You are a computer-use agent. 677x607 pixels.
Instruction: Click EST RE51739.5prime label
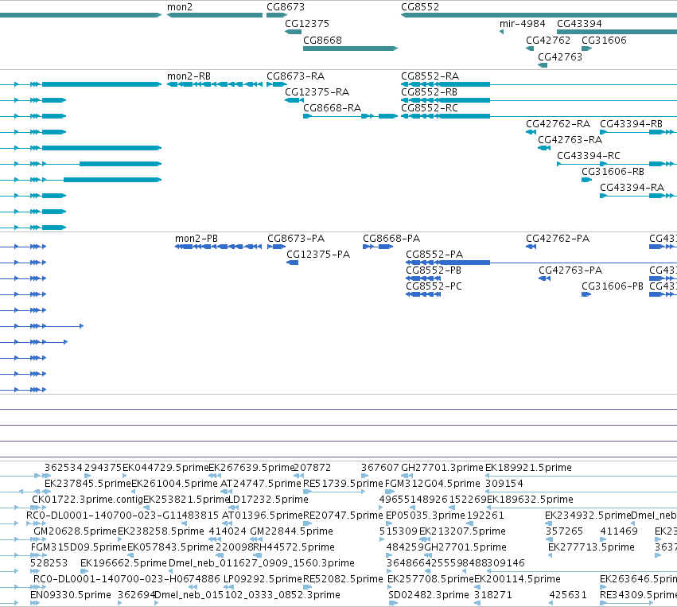tap(343, 484)
